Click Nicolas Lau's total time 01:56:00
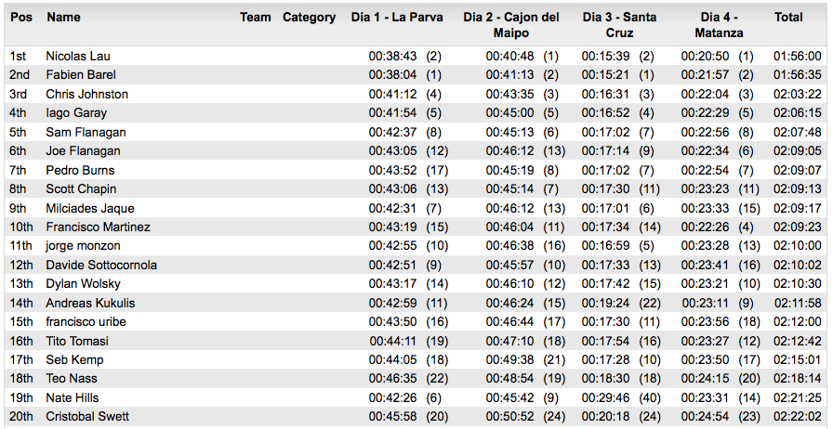Image resolution: width=833 pixels, height=429 pixels. (x=798, y=57)
